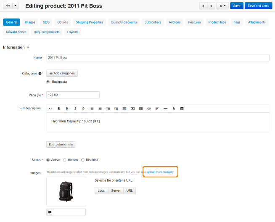Open the Reward points tab
This screenshot has height=222, width=275.
click(16, 32)
